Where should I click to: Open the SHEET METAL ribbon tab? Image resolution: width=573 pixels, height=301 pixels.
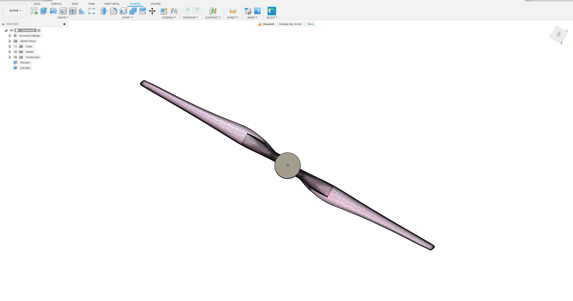pyautogui.click(x=112, y=3)
